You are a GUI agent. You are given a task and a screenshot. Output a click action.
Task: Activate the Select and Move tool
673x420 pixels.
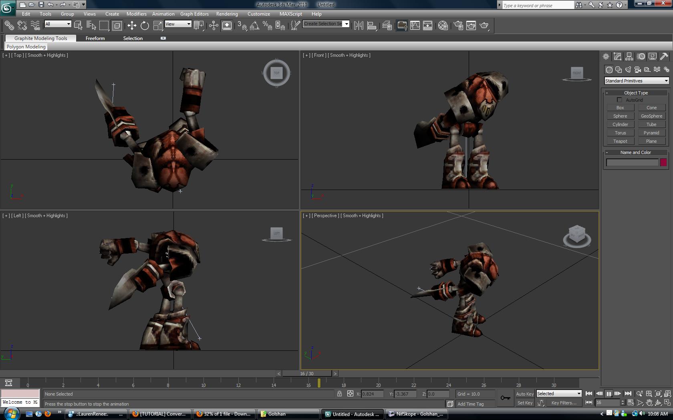(132, 26)
